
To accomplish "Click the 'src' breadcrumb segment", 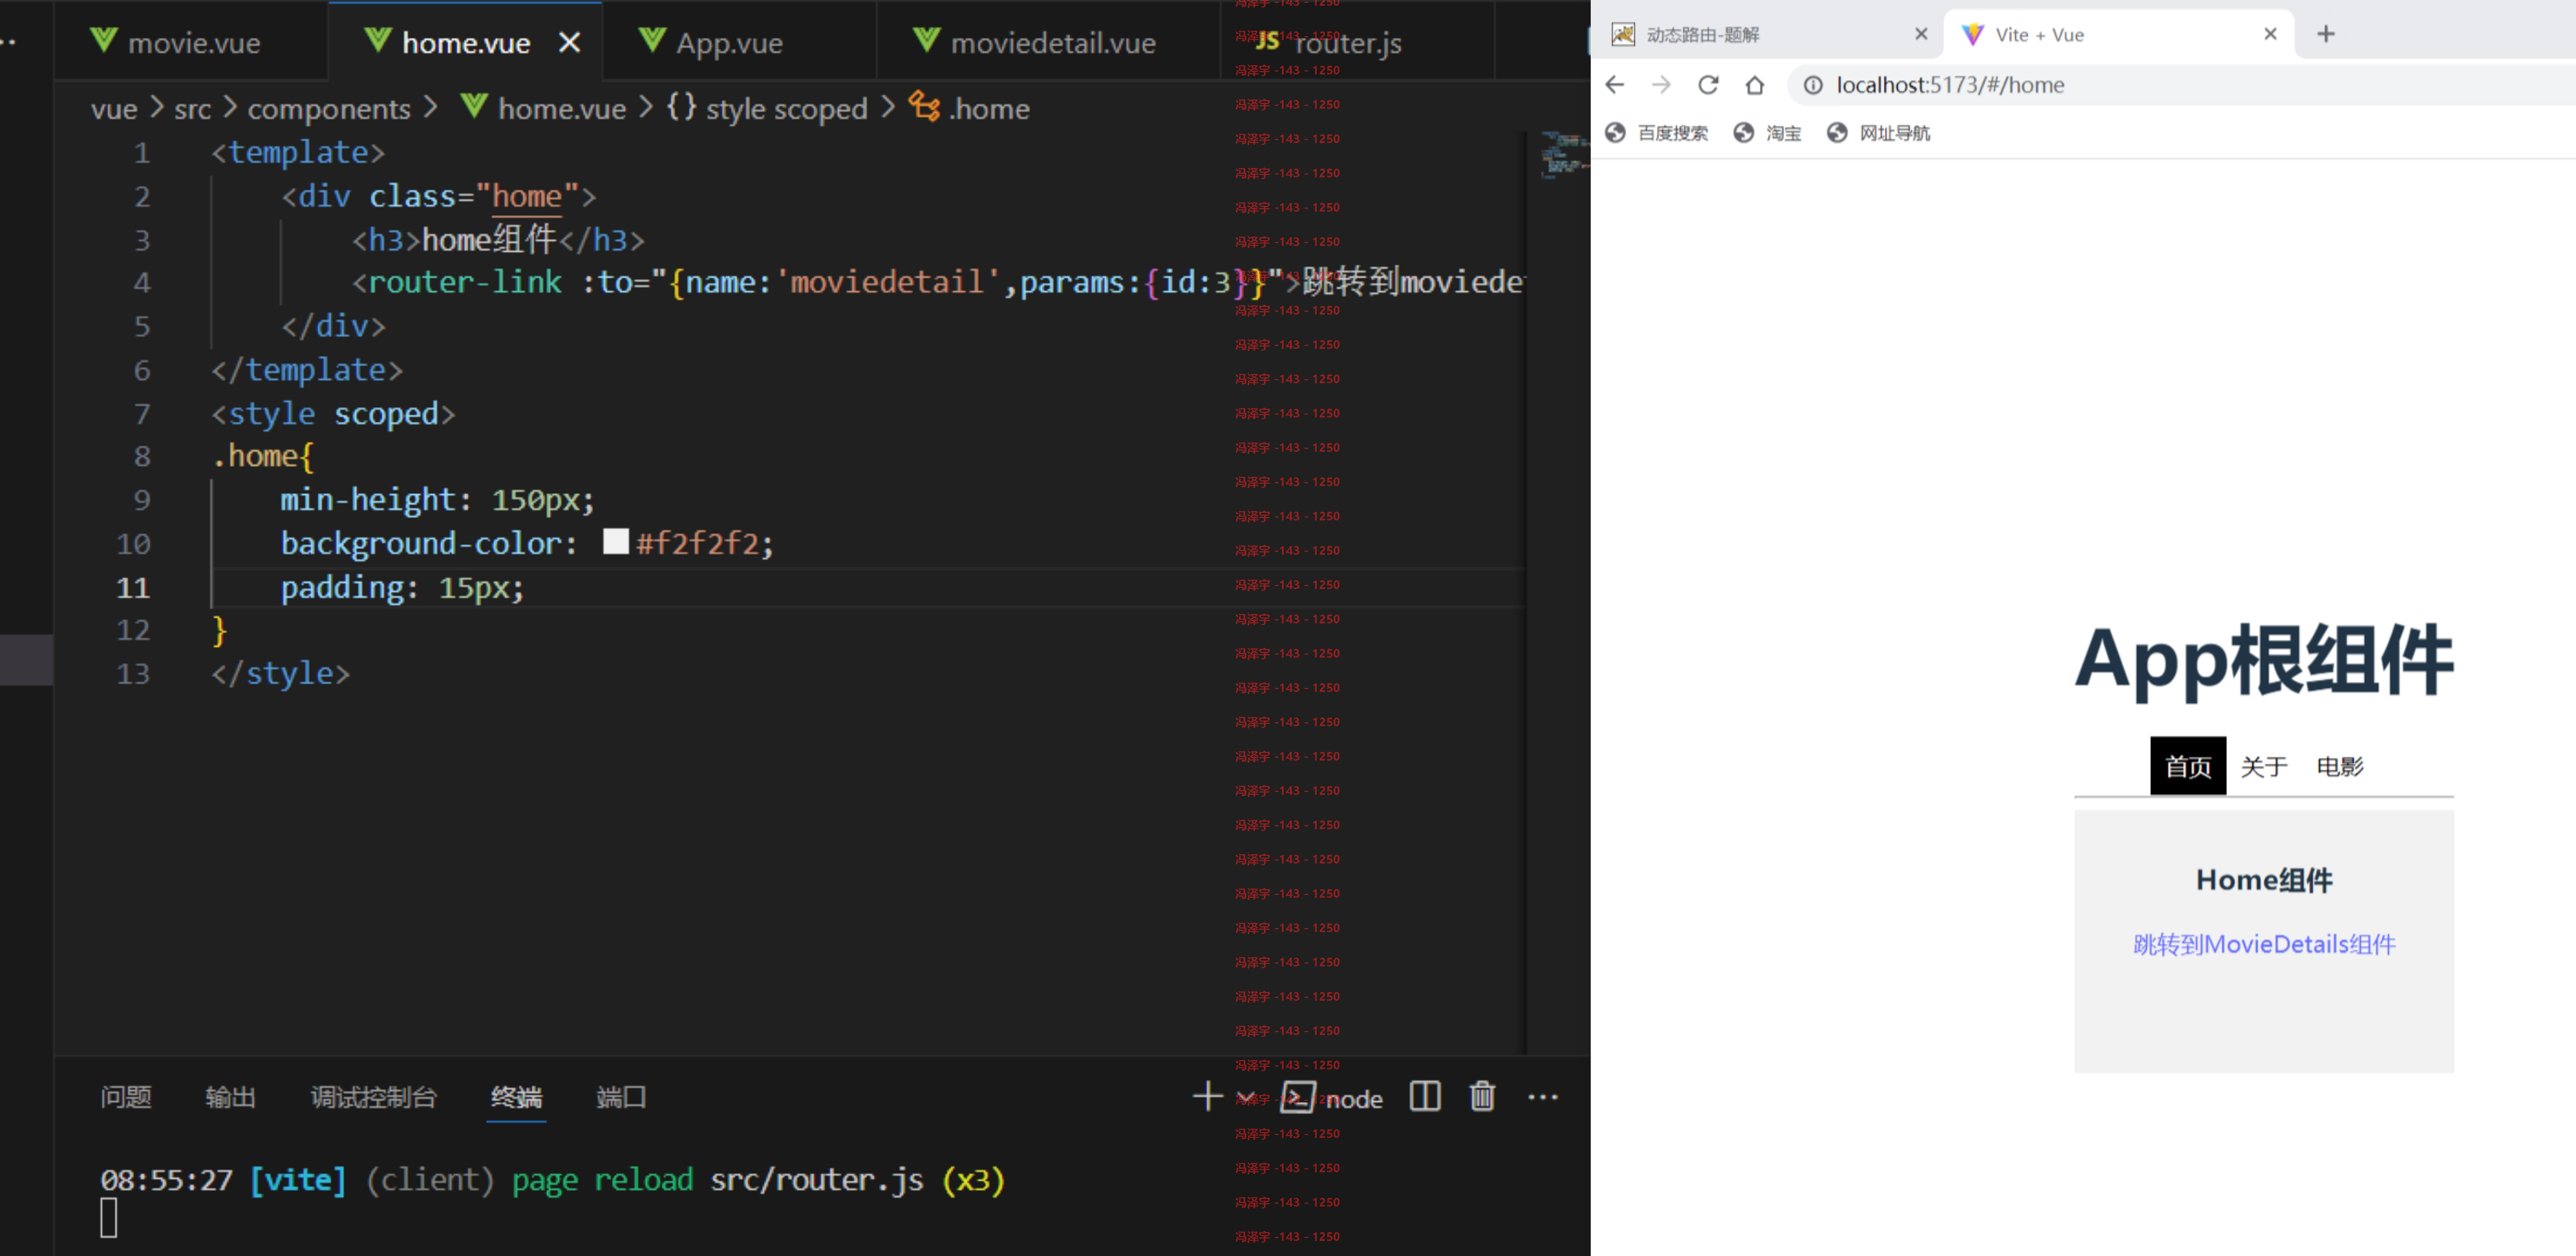I will (193, 109).
